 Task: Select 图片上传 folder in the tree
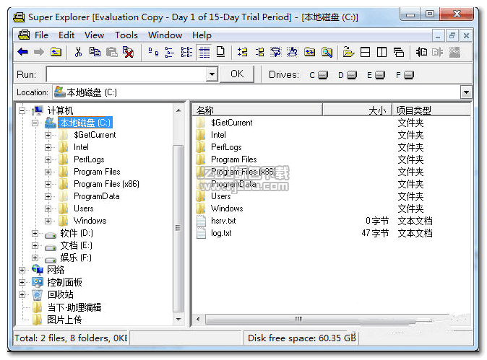pyautogui.click(x=64, y=320)
